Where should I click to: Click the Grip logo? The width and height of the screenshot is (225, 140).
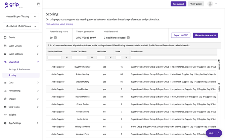tap(12, 5)
